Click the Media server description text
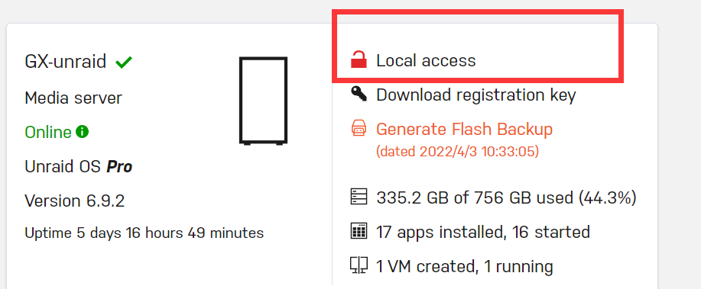701x289 pixels. pos(73,98)
